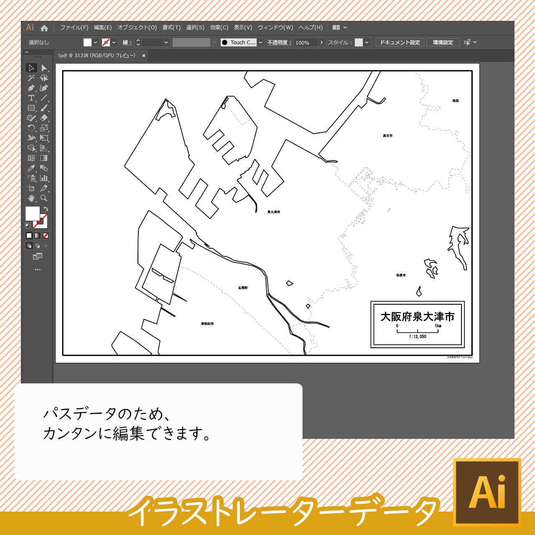Collapse the tools panel with double arrows
This screenshot has width=535, height=535.
tap(27, 52)
